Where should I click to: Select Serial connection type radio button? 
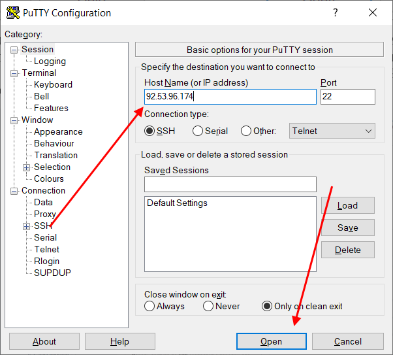point(198,131)
